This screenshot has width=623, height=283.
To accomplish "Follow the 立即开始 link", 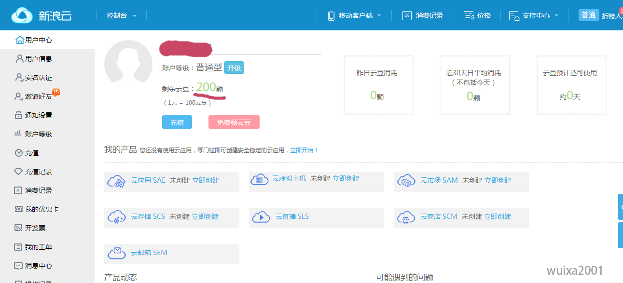I will click(302, 150).
